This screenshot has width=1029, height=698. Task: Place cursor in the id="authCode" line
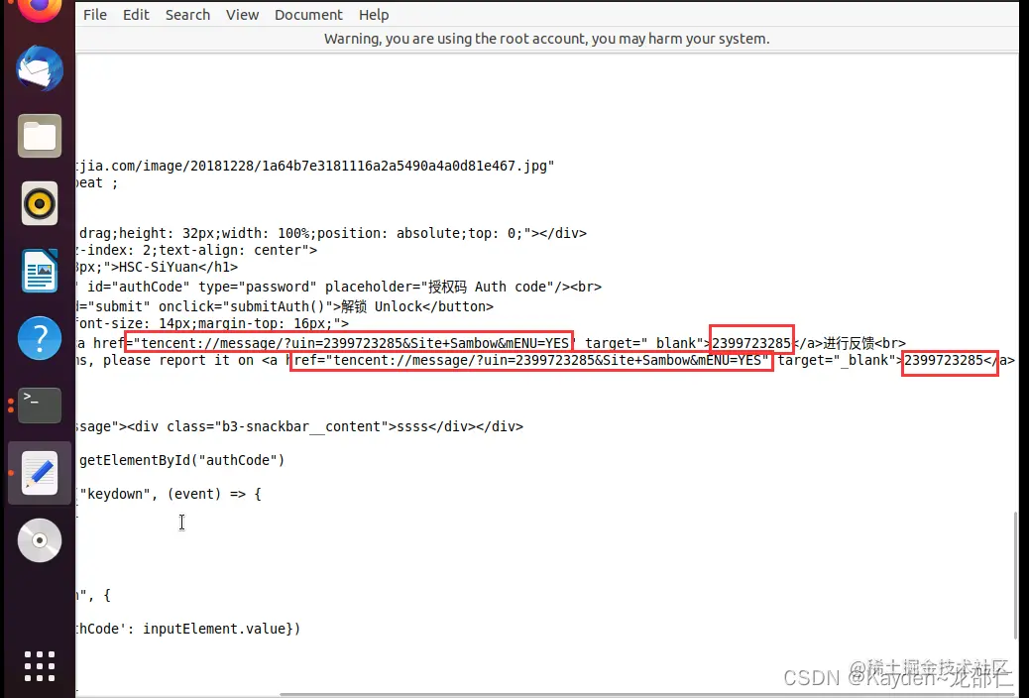339,287
